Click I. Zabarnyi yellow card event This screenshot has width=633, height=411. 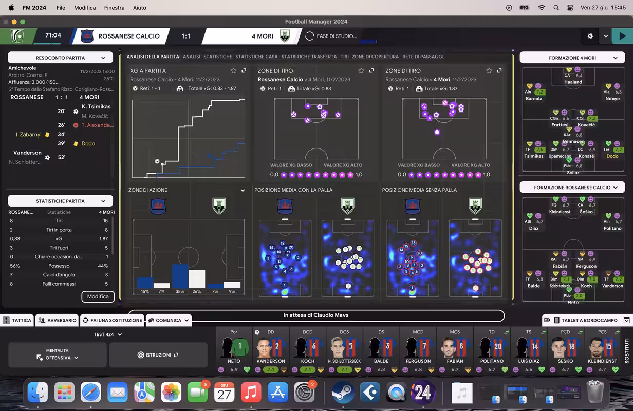[x=32, y=135]
